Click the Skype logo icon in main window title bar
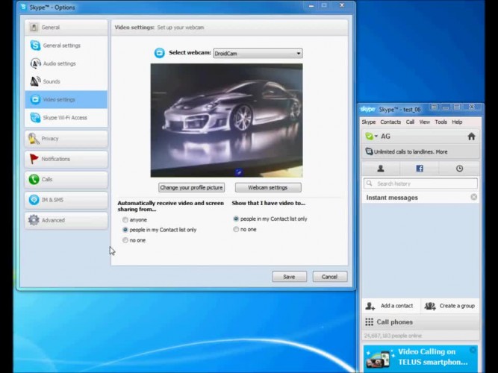The height and width of the screenshot is (373, 498). [x=367, y=109]
